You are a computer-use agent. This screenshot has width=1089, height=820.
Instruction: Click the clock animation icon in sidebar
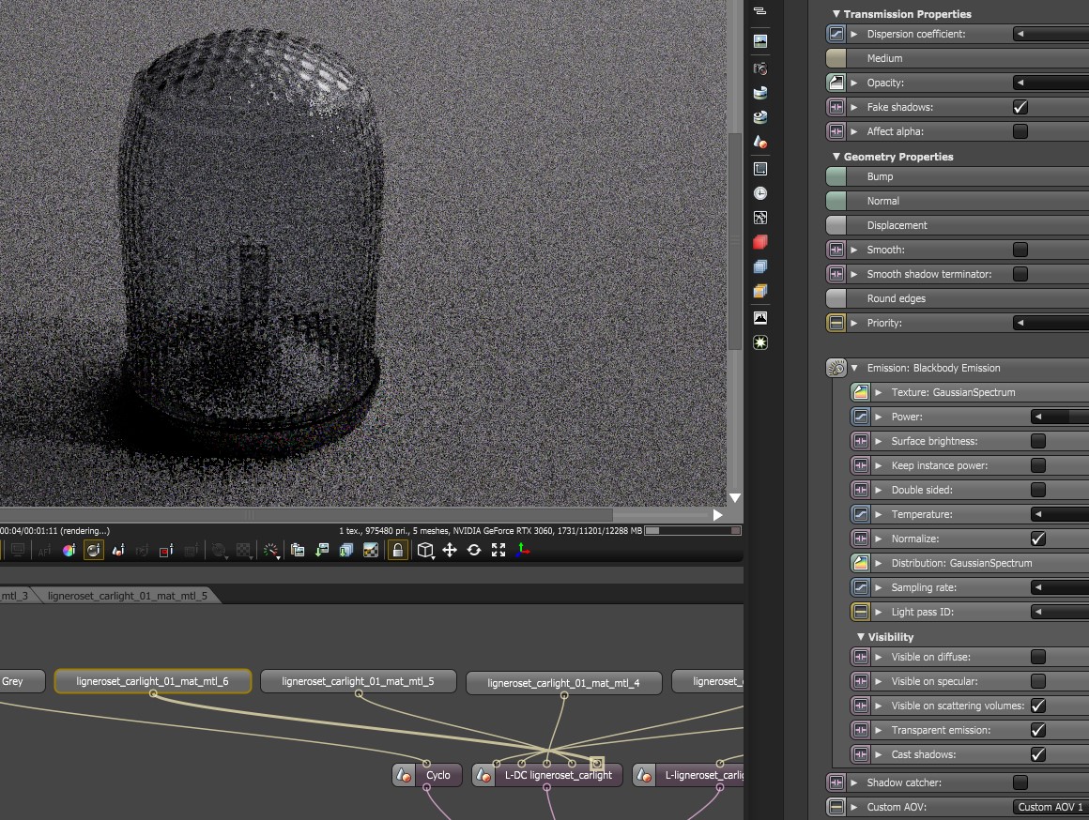[x=760, y=193]
